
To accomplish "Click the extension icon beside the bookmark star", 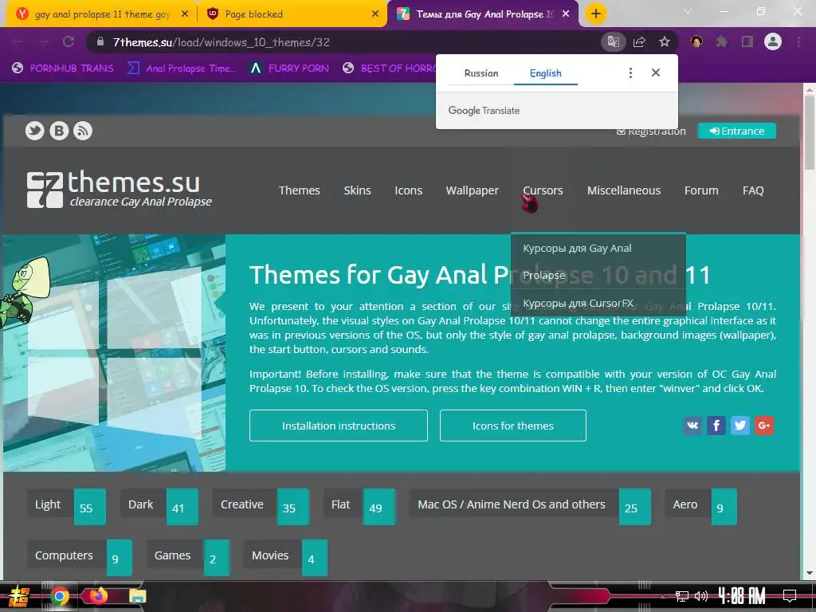I will [696, 41].
